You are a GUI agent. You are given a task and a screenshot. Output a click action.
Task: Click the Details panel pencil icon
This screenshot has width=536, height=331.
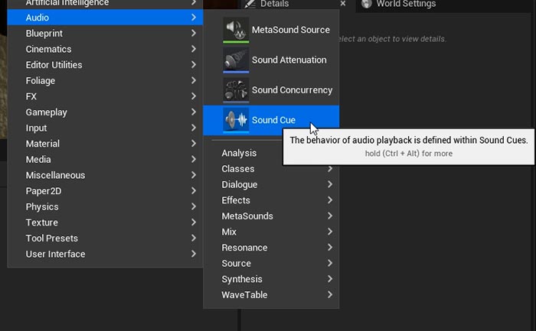(250, 5)
